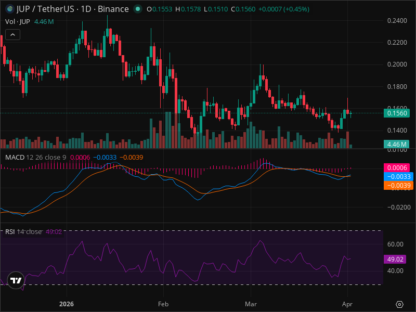Screen dimensions: 416x312
Task: Open chart settings gear icon
Action: 399,304
